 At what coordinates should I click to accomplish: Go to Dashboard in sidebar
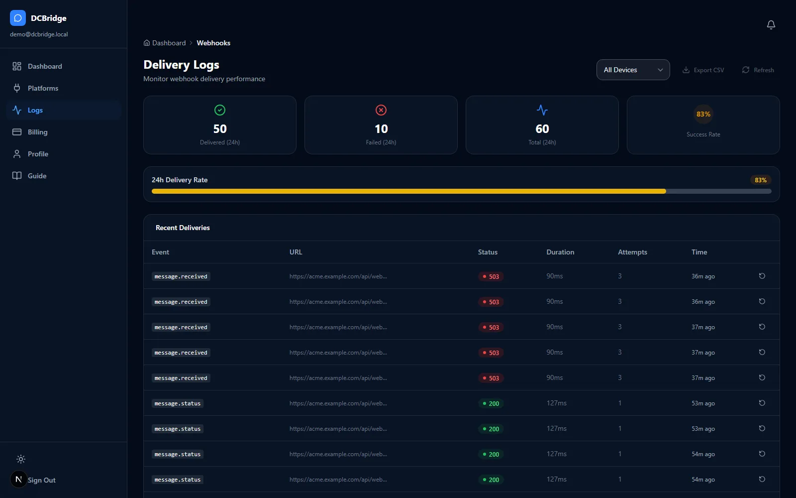click(x=64, y=66)
